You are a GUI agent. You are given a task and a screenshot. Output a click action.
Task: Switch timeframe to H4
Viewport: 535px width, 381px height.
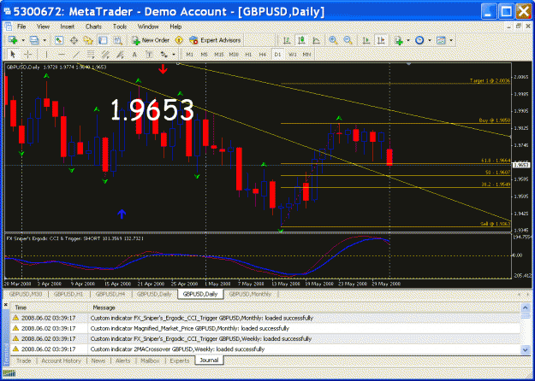coord(263,54)
